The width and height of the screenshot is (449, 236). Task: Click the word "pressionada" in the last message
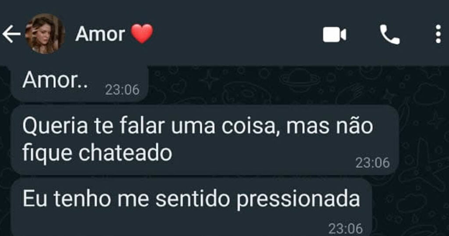click(298, 200)
